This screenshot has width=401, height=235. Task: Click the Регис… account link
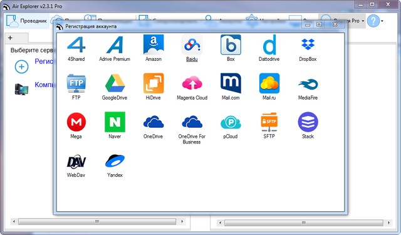[44, 61]
